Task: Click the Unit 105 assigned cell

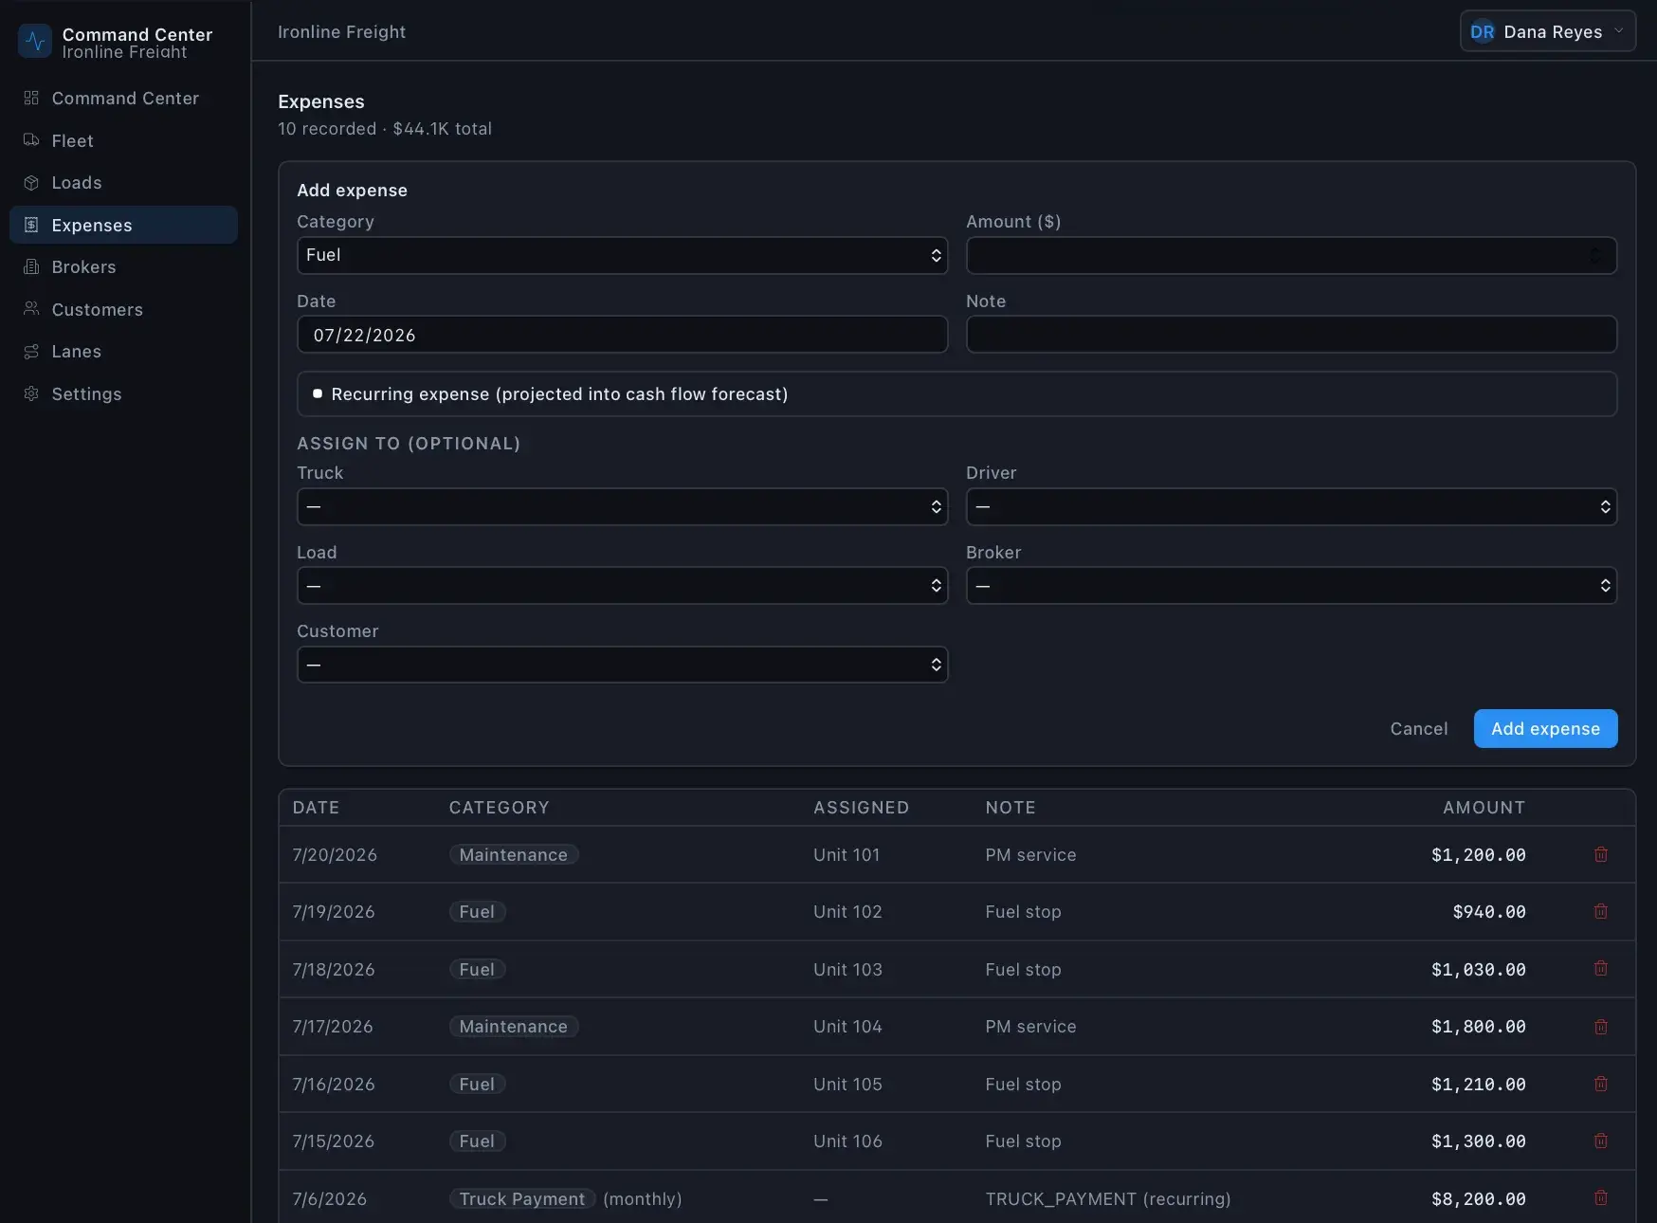Action: click(x=847, y=1084)
